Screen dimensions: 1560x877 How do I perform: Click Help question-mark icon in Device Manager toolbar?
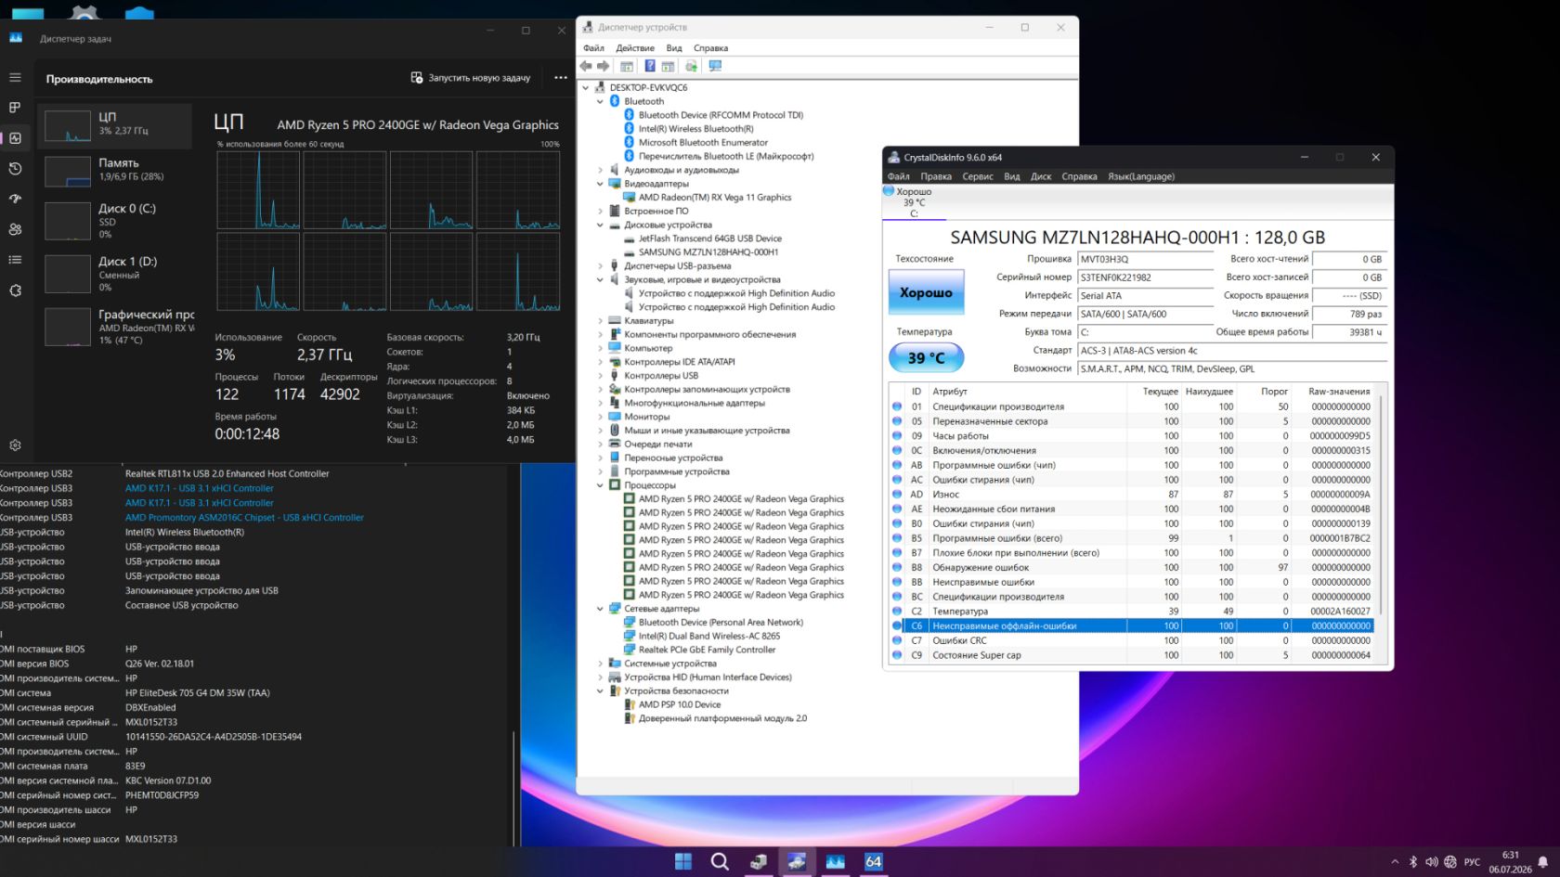coord(650,66)
